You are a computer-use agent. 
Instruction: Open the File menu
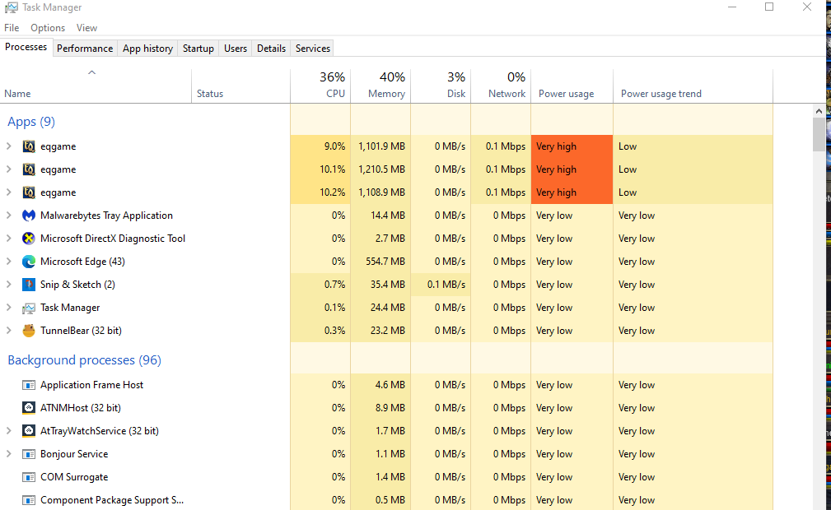(x=12, y=27)
